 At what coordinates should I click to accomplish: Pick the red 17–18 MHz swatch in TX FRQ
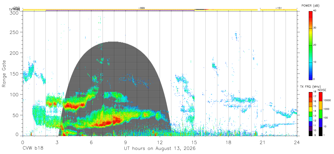311,95
